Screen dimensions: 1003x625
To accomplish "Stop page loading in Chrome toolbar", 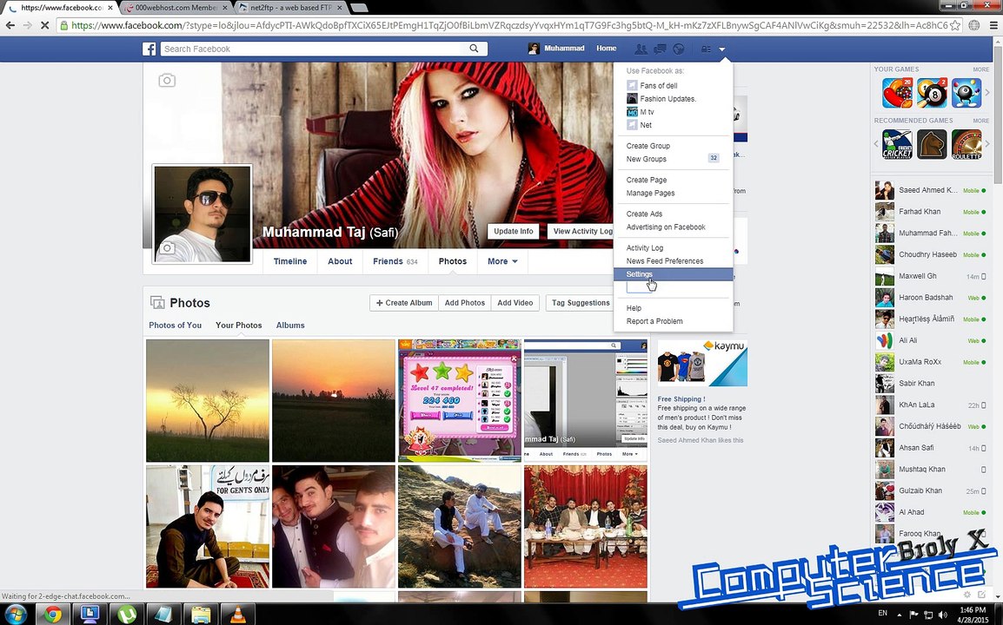I will [45, 25].
